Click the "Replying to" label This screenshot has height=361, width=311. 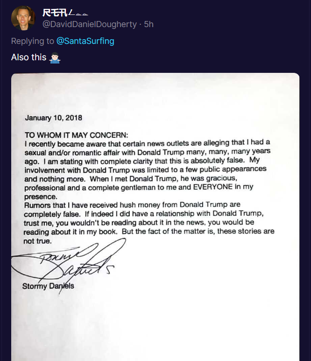[x=33, y=41]
